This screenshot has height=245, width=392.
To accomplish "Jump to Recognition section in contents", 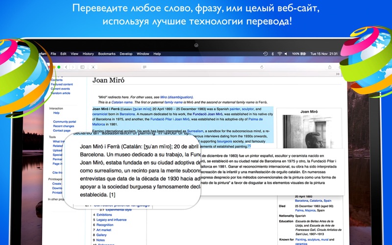I will tap(105, 225).
